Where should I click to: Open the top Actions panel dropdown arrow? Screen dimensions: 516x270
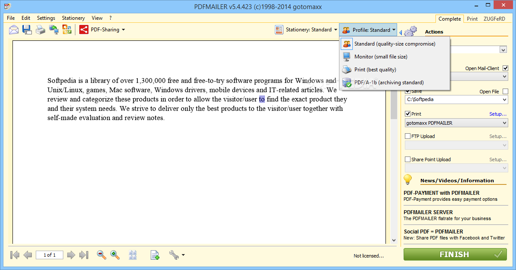click(x=503, y=50)
